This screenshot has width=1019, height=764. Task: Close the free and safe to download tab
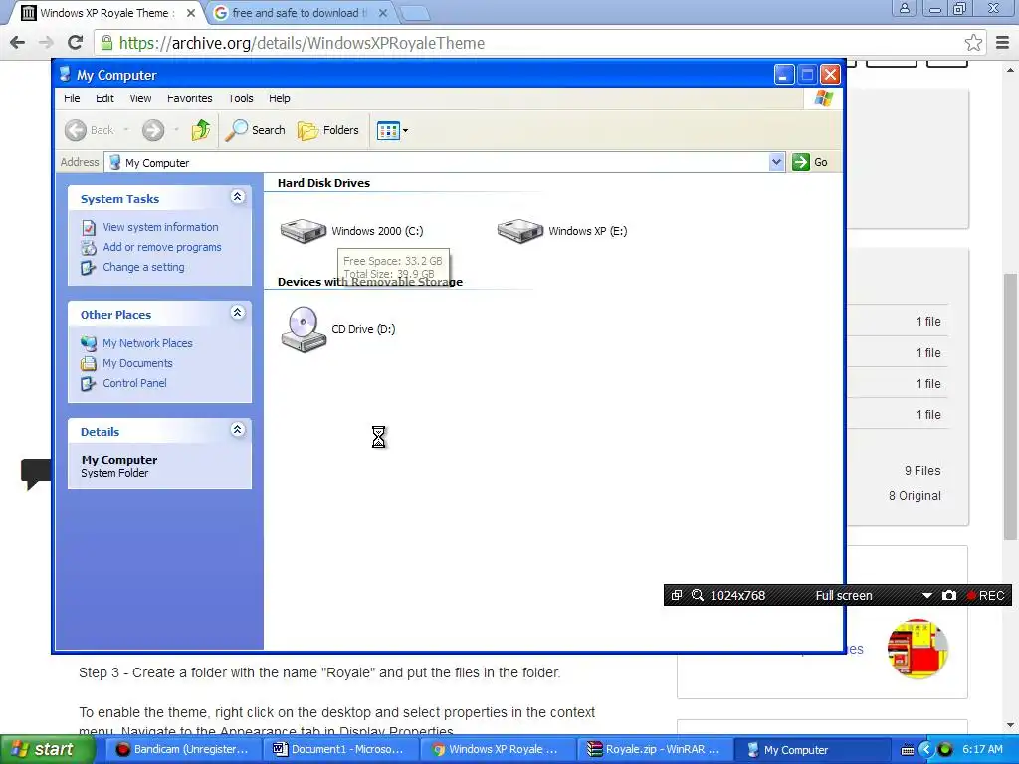tap(383, 13)
